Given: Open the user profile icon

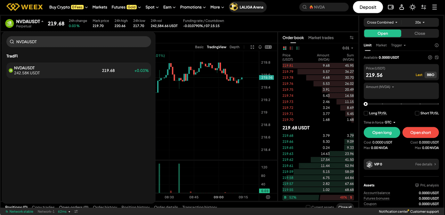Looking at the screenshot, I should click(402, 7).
